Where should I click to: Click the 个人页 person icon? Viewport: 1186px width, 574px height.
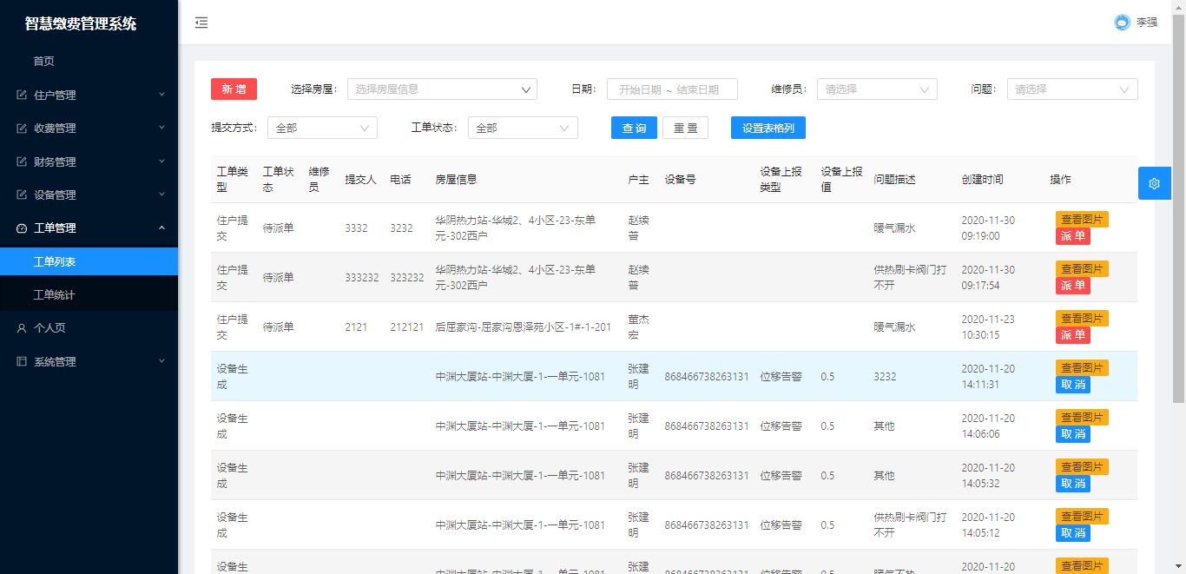click(22, 328)
